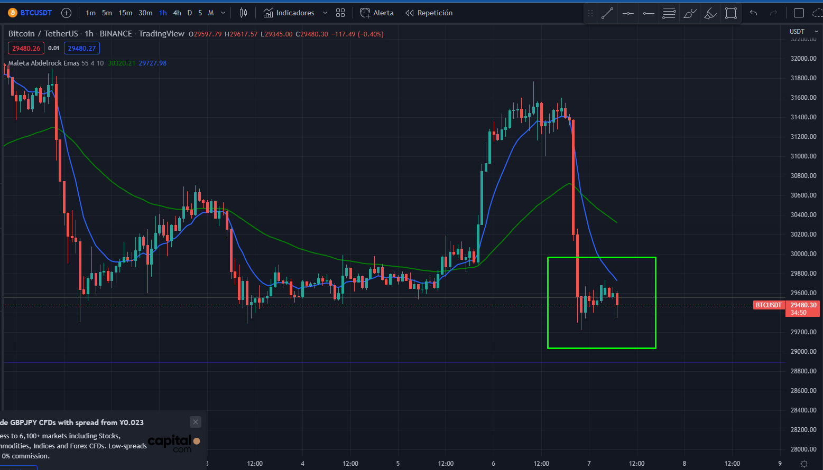823x470 pixels.
Task: Switch to the 15m timeframe
Action: tap(125, 13)
